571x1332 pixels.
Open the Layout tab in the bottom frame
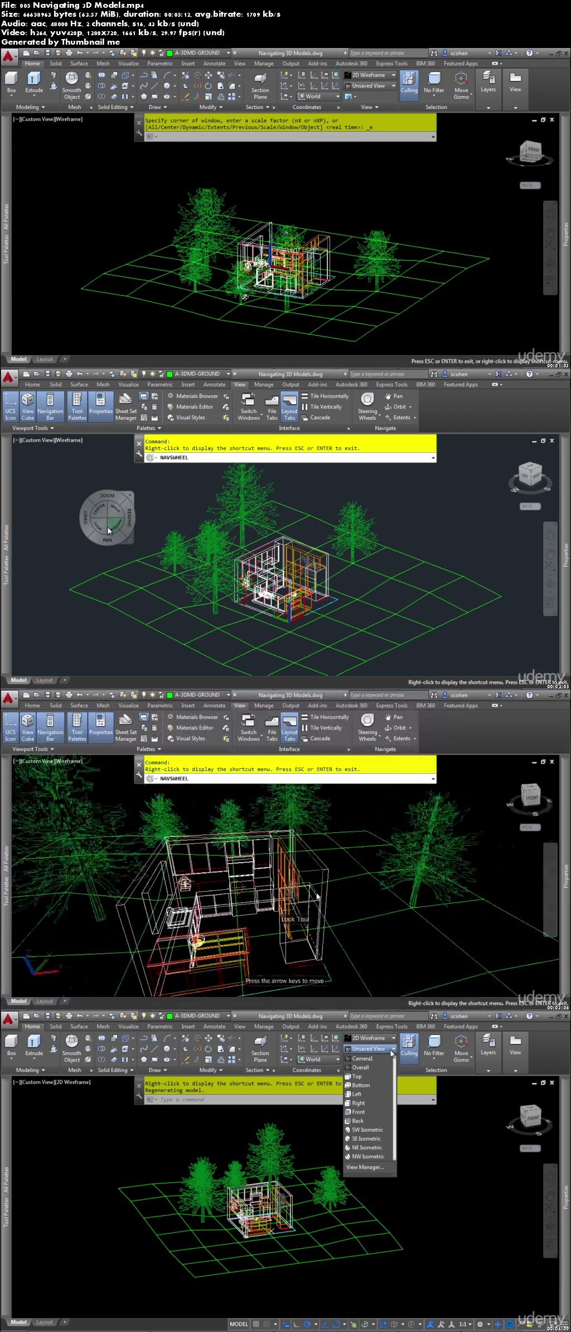[44, 1322]
